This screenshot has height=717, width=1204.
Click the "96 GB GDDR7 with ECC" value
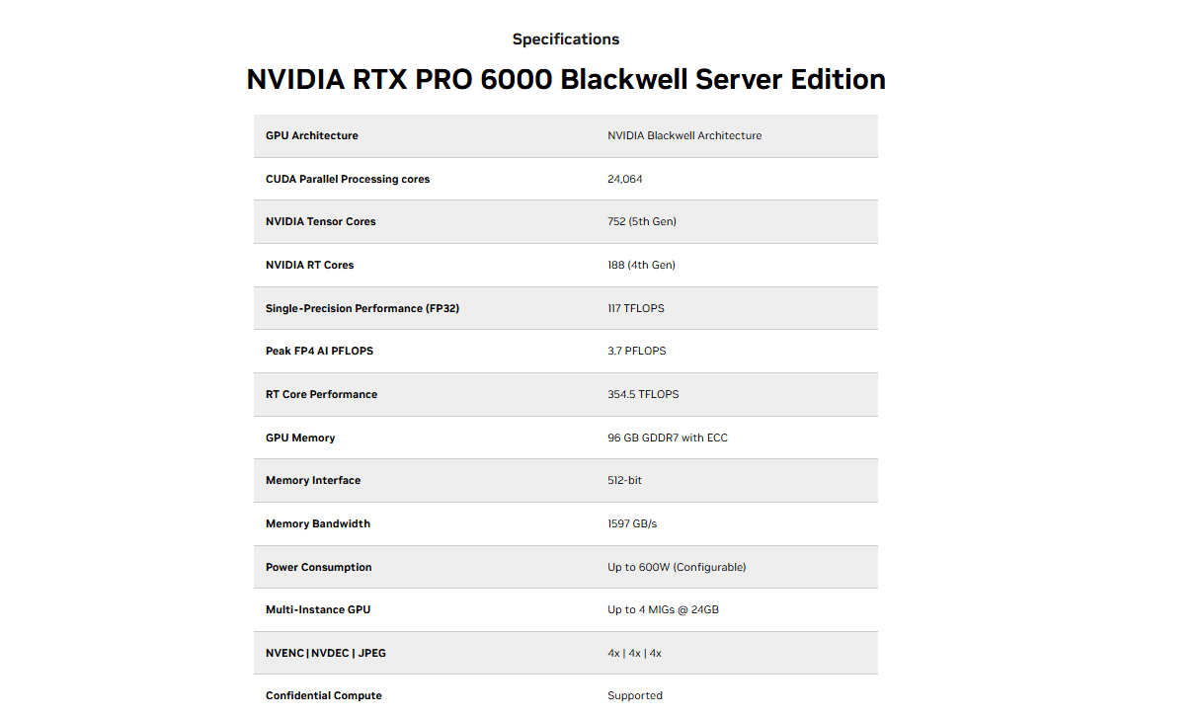668,438
